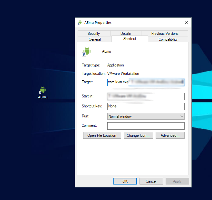Click the Shortcut key field
This screenshot has width=212, height=200.
point(146,106)
